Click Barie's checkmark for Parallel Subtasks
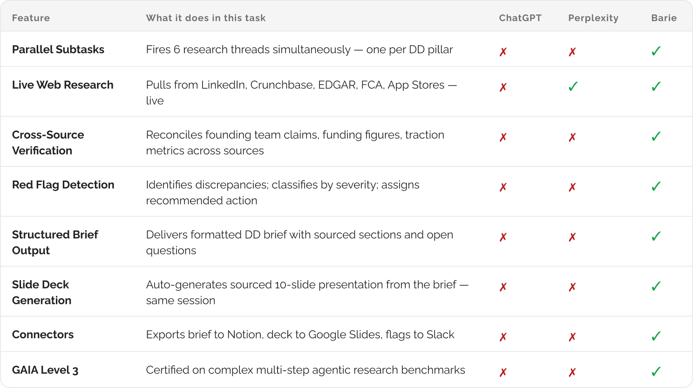This screenshot has height=388, width=693. 656,51
